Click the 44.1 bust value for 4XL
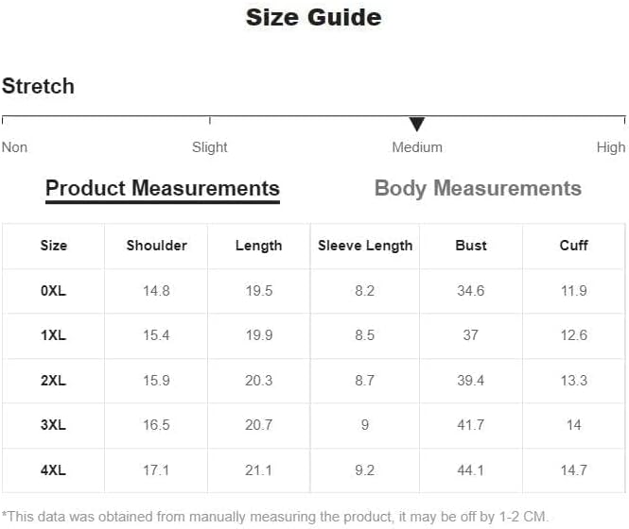Viewport: 629px width, 529px height. click(470, 470)
